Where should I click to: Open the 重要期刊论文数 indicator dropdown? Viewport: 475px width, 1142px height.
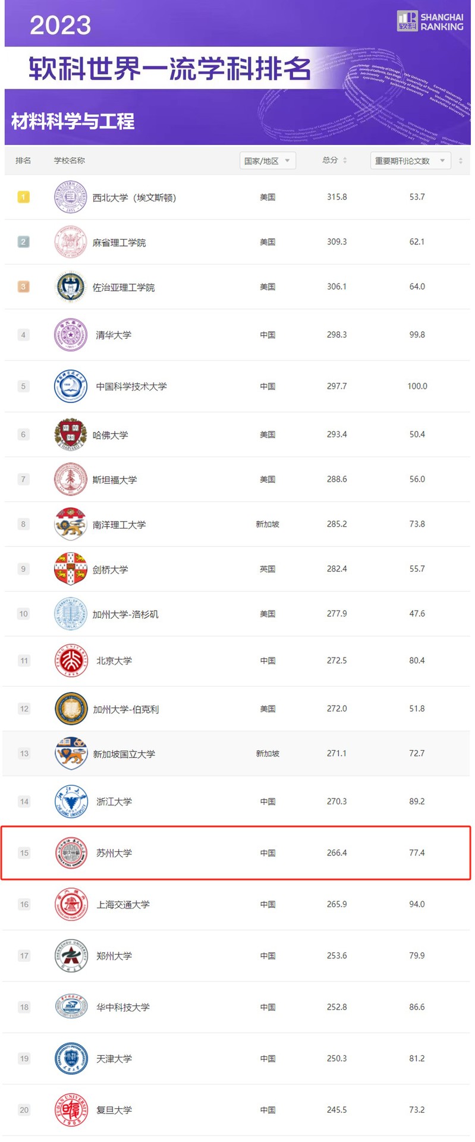coord(410,161)
